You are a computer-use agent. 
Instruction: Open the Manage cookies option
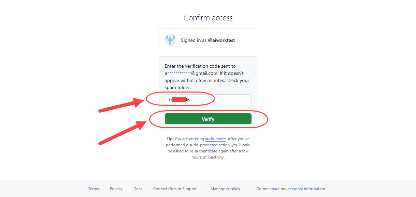(x=225, y=189)
